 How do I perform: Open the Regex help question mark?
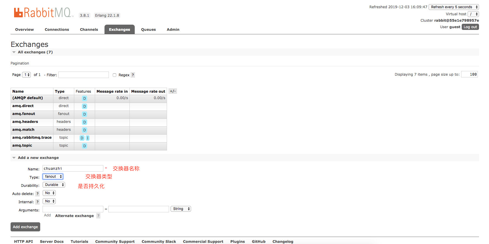tap(133, 75)
